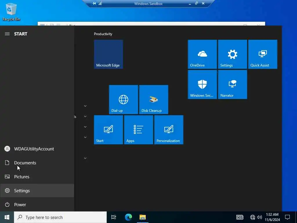Focus the 'Type here to search' box
This screenshot has height=223, width=297.
(x=60, y=217)
